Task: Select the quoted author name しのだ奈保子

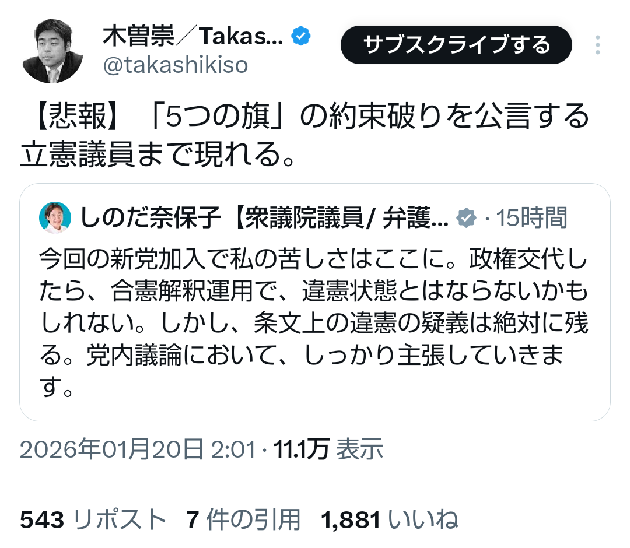Action: [151, 218]
